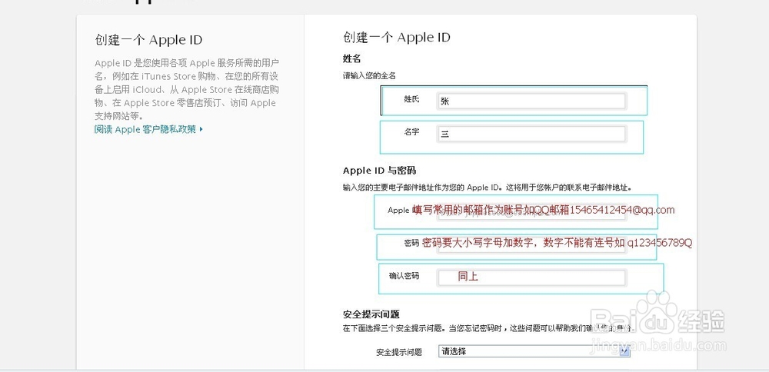Click the Apple ID email input field
This screenshot has height=372, width=769.
tap(531, 213)
